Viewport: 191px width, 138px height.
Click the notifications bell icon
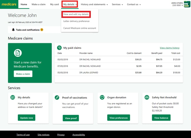click(13, 30)
